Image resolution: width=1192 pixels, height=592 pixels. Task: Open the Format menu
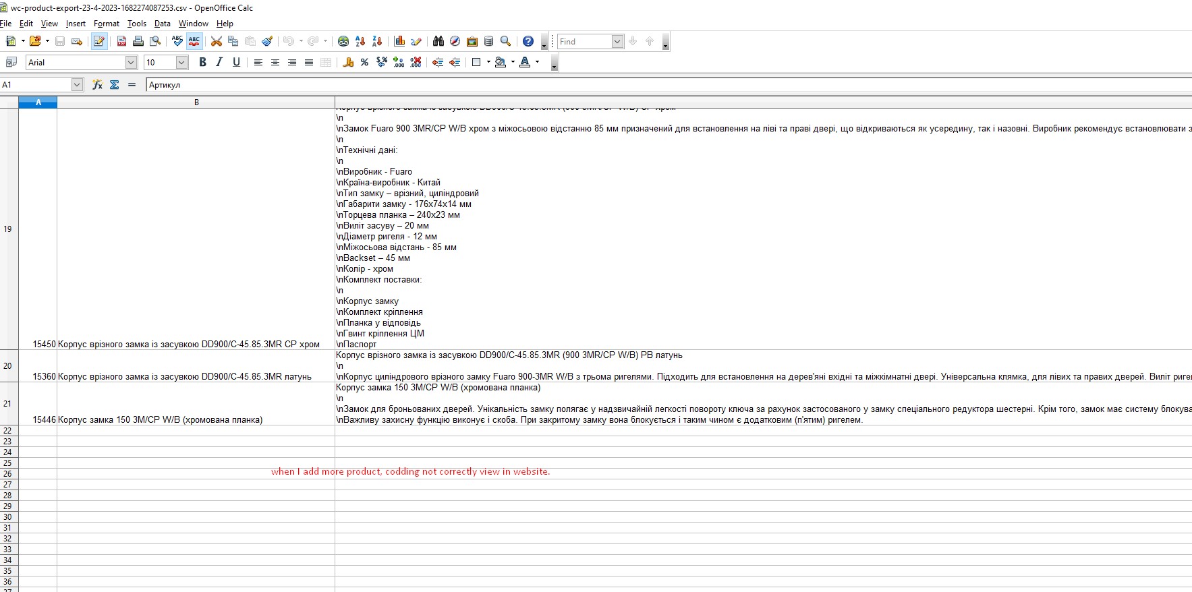[x=107, y=24]
